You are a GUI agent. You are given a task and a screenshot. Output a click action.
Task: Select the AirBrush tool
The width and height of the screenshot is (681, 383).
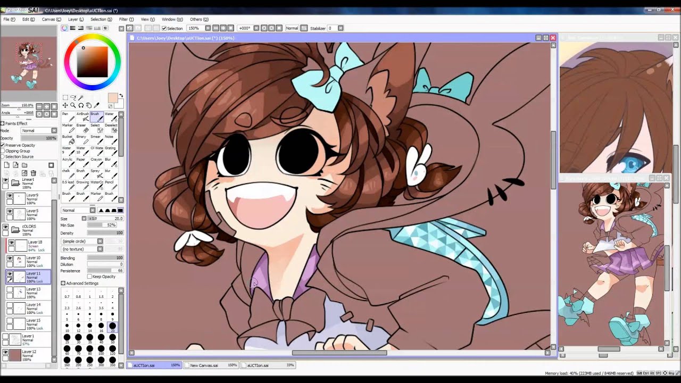click(x=81, y=116)
